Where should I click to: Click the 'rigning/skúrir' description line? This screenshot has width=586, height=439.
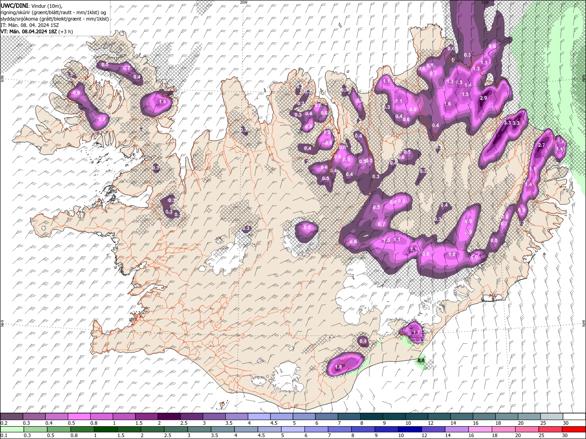point(54,12)
